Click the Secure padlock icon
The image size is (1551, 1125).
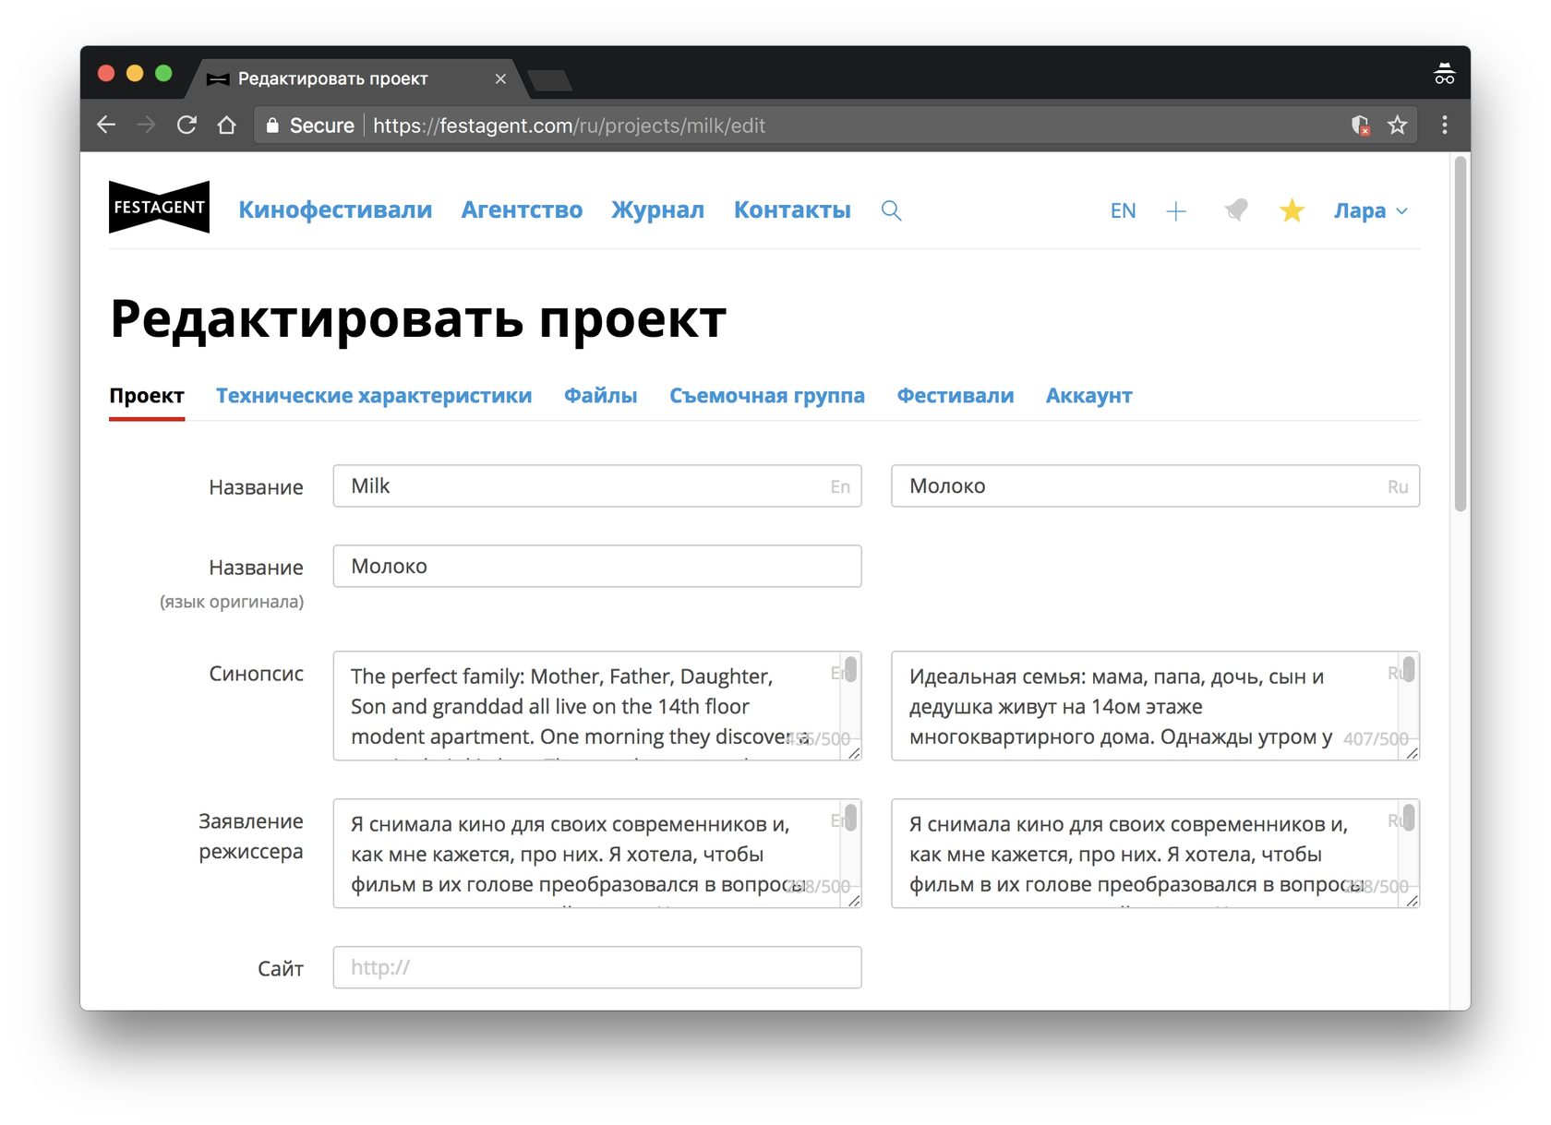click(x=272, y=126)
